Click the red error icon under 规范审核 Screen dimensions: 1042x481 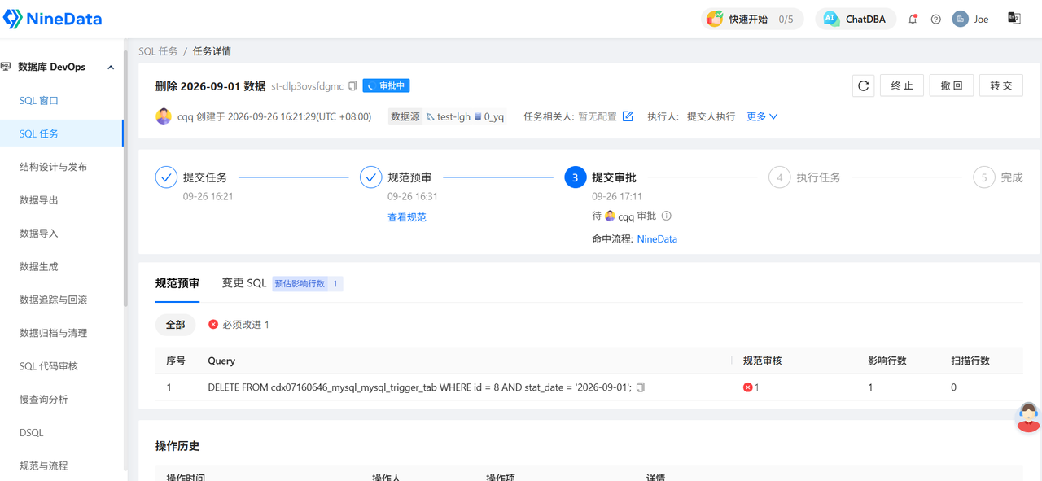(x=747, y=387)
